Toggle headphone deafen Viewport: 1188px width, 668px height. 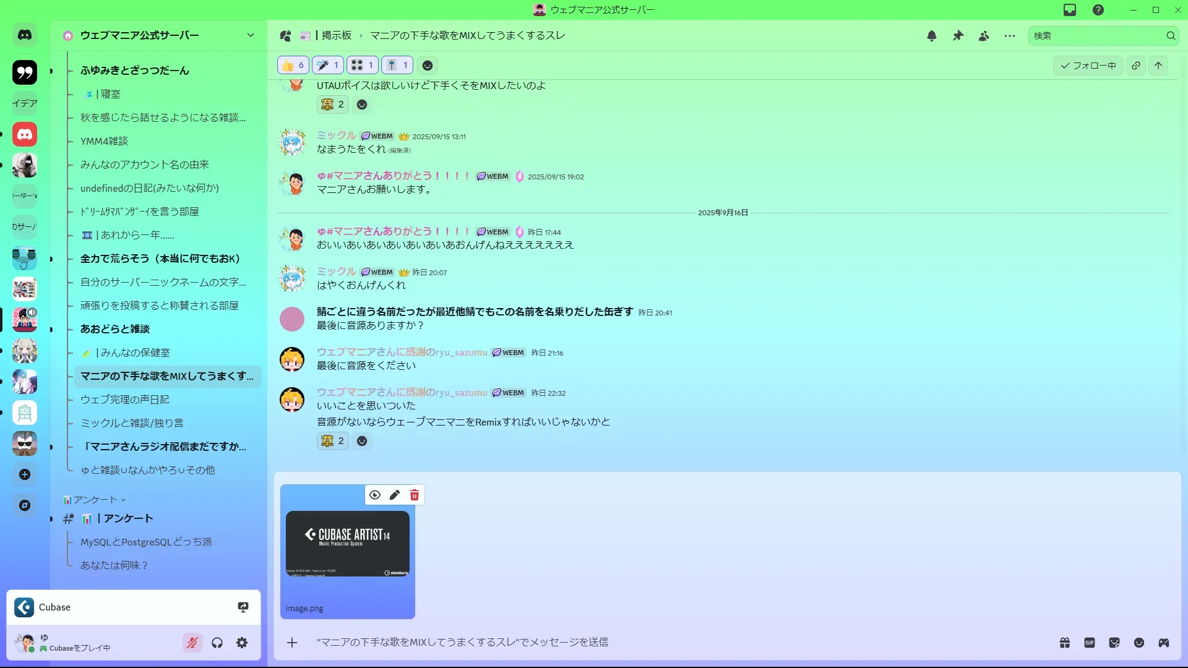click(217, 643)
